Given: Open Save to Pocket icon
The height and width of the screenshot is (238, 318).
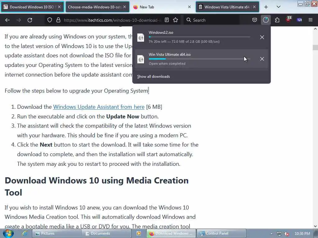Looking at the screenshot, I should tap(255, 20).
